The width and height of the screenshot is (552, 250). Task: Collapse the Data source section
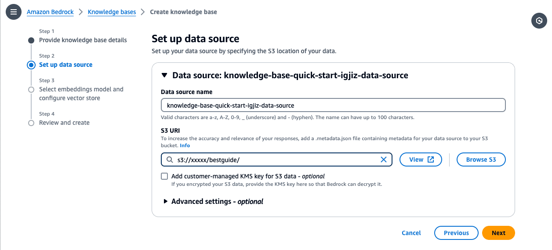(x=164, y=75)
